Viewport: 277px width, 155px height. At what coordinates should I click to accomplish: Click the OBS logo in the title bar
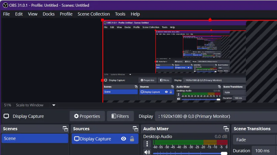tap(5, 5)
